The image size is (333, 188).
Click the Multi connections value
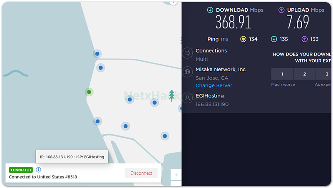click(x=201, y=59)
